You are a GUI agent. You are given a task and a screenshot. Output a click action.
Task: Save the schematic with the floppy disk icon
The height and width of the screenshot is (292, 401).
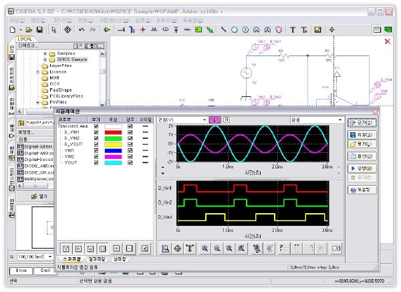click(x=39, y=29)
